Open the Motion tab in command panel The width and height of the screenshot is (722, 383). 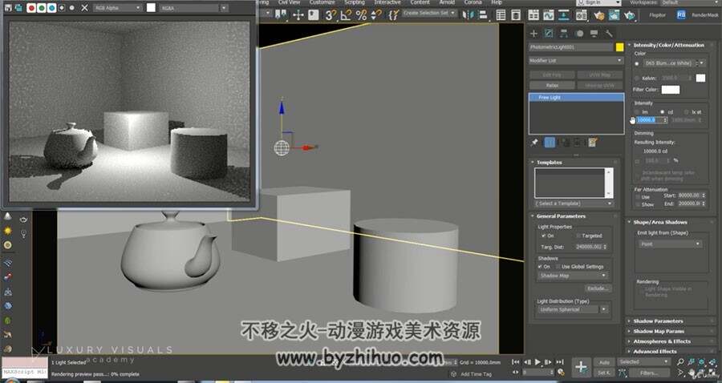point(580,34)
